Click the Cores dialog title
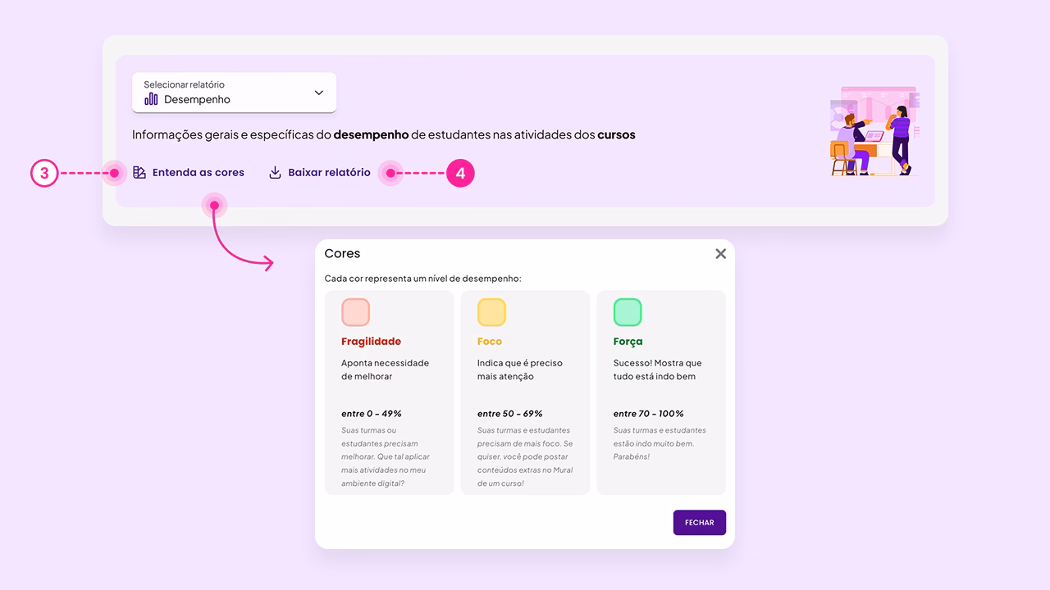 (x=342, y=254)
